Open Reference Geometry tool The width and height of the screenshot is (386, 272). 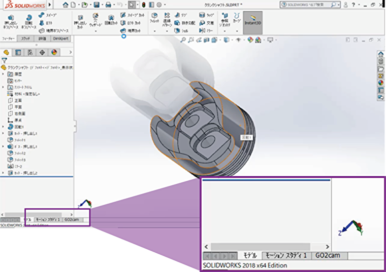coord(224,20)
